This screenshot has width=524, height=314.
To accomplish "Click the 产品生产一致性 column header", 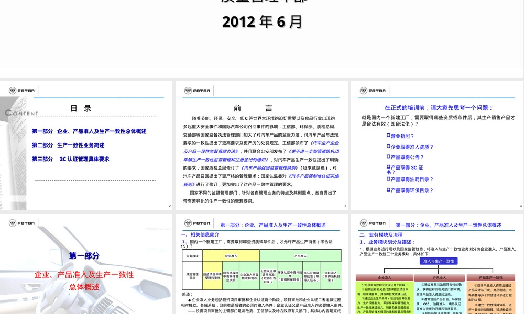I will [x=490, y=277].
